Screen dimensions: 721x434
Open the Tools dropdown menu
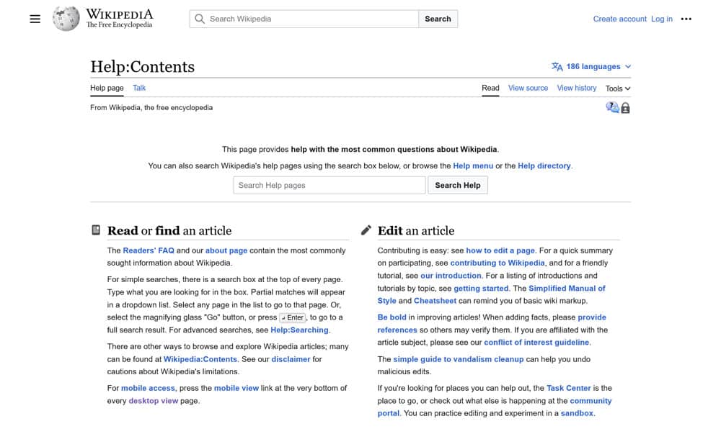click(617, 89)
